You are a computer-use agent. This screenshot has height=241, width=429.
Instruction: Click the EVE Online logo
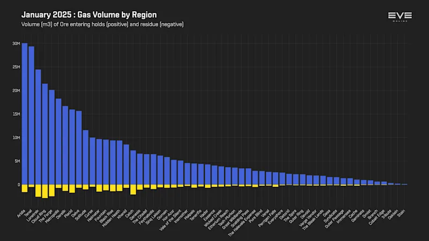coord(400,17)
